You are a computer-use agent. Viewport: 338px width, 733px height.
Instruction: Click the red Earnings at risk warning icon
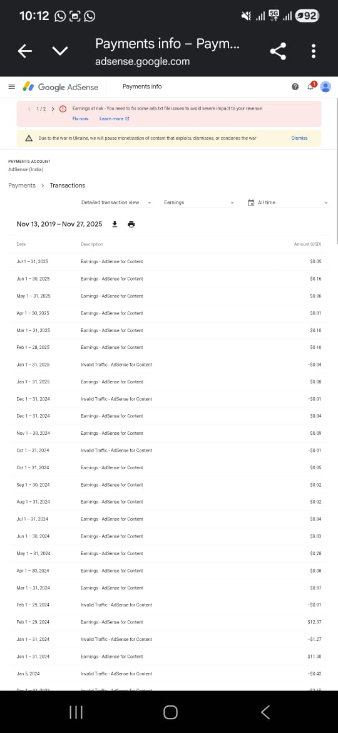63,108
